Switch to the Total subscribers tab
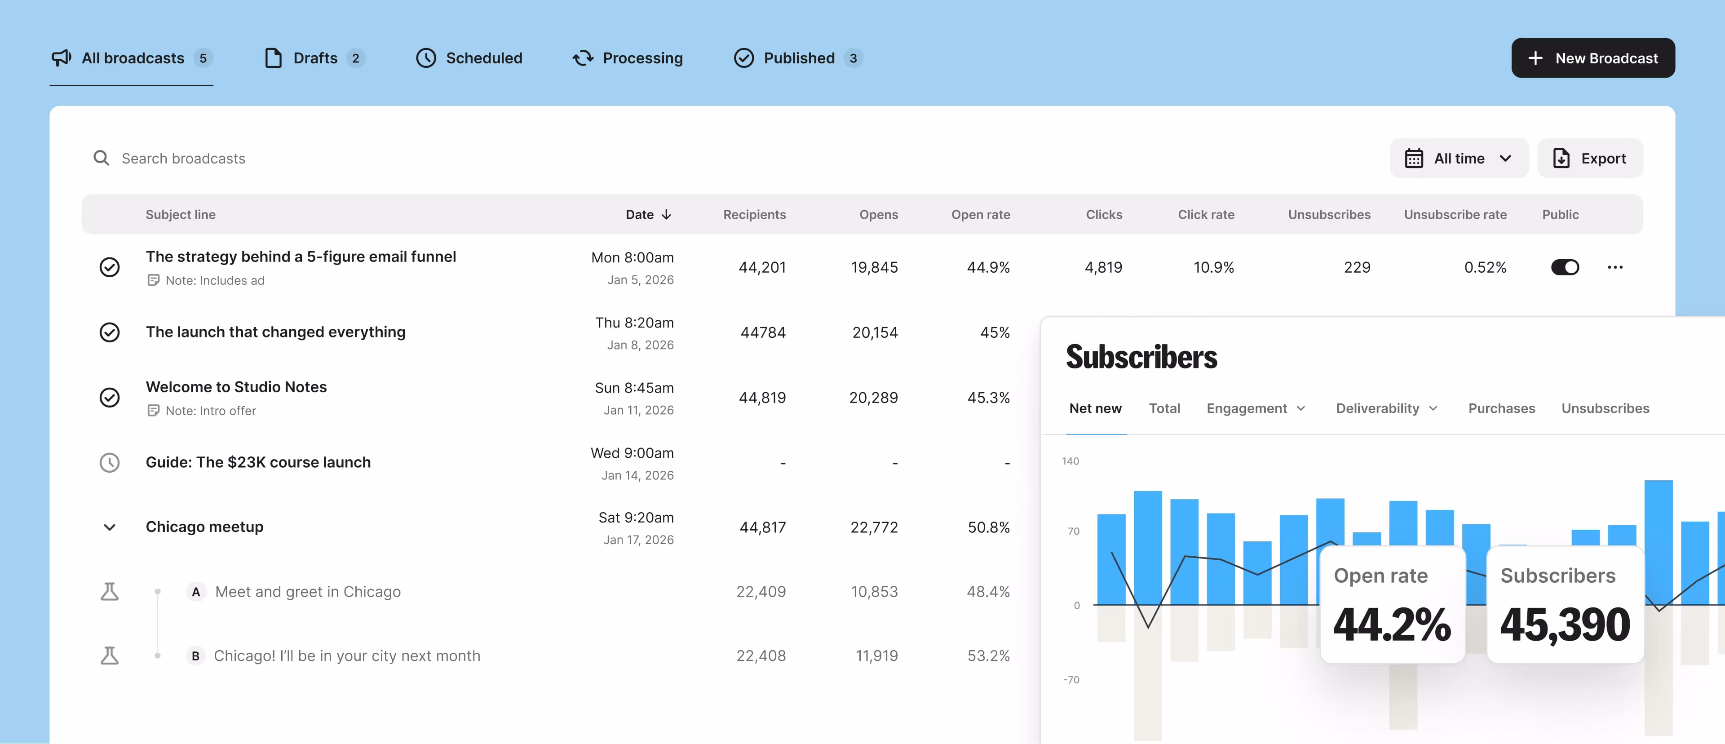The height and width of the screenshot is (744, 1725). point(1164,408)
